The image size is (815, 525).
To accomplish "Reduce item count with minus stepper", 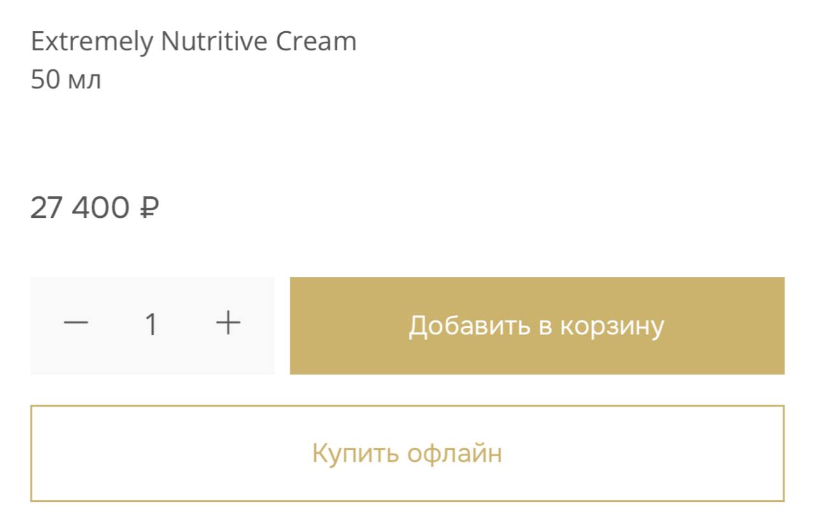I will (x=76, y=324).
